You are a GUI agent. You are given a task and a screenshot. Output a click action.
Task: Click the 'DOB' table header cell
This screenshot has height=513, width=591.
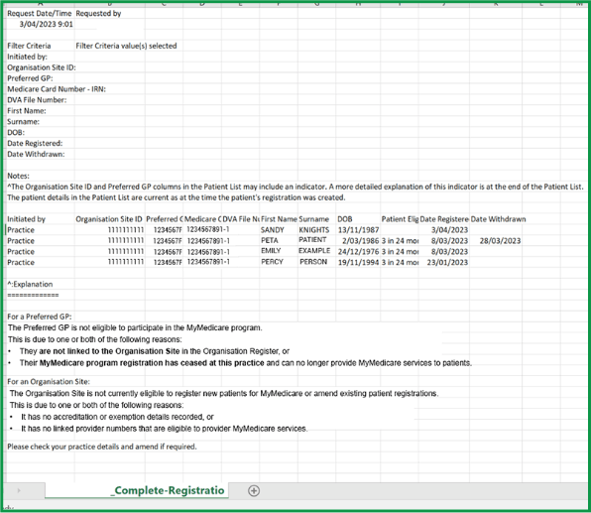tap(345, 219)
